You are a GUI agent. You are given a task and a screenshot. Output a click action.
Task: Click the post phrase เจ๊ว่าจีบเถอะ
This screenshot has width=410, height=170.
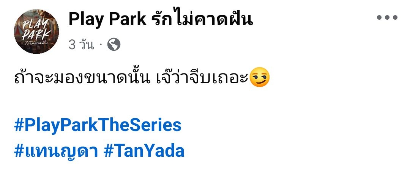pos(202,77)
